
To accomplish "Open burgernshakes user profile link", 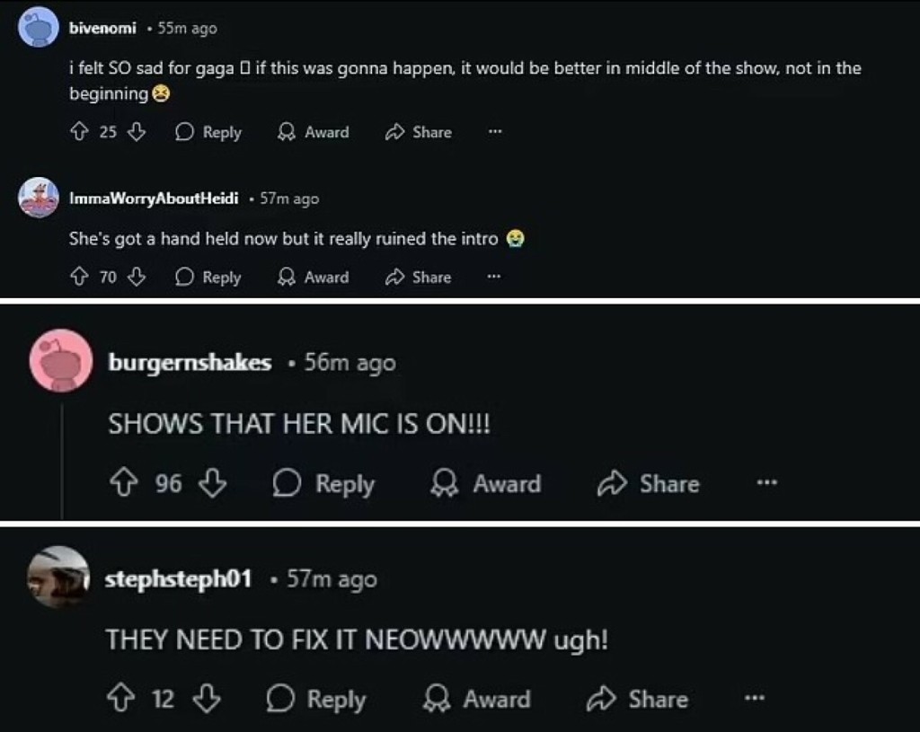I will (x=190, y=363).
